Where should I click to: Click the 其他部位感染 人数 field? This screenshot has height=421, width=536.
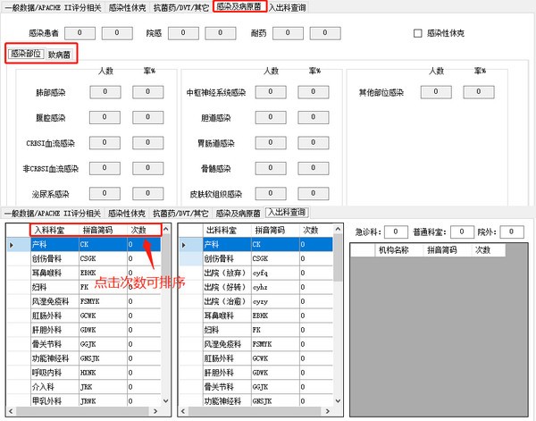(436, 92)
